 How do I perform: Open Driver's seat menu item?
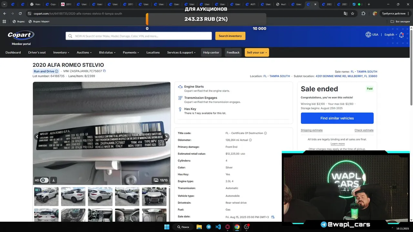pos(37,53)
